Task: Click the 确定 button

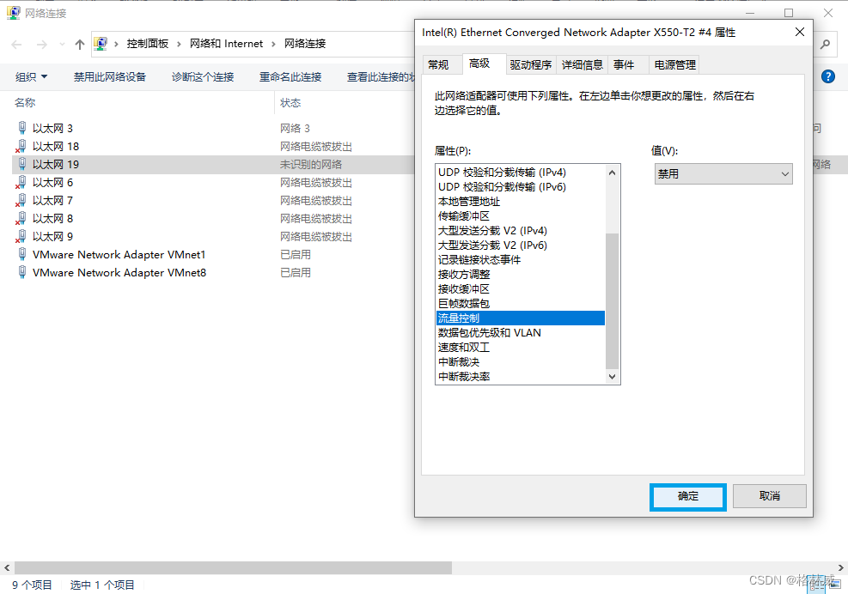Action: (688, 497)
